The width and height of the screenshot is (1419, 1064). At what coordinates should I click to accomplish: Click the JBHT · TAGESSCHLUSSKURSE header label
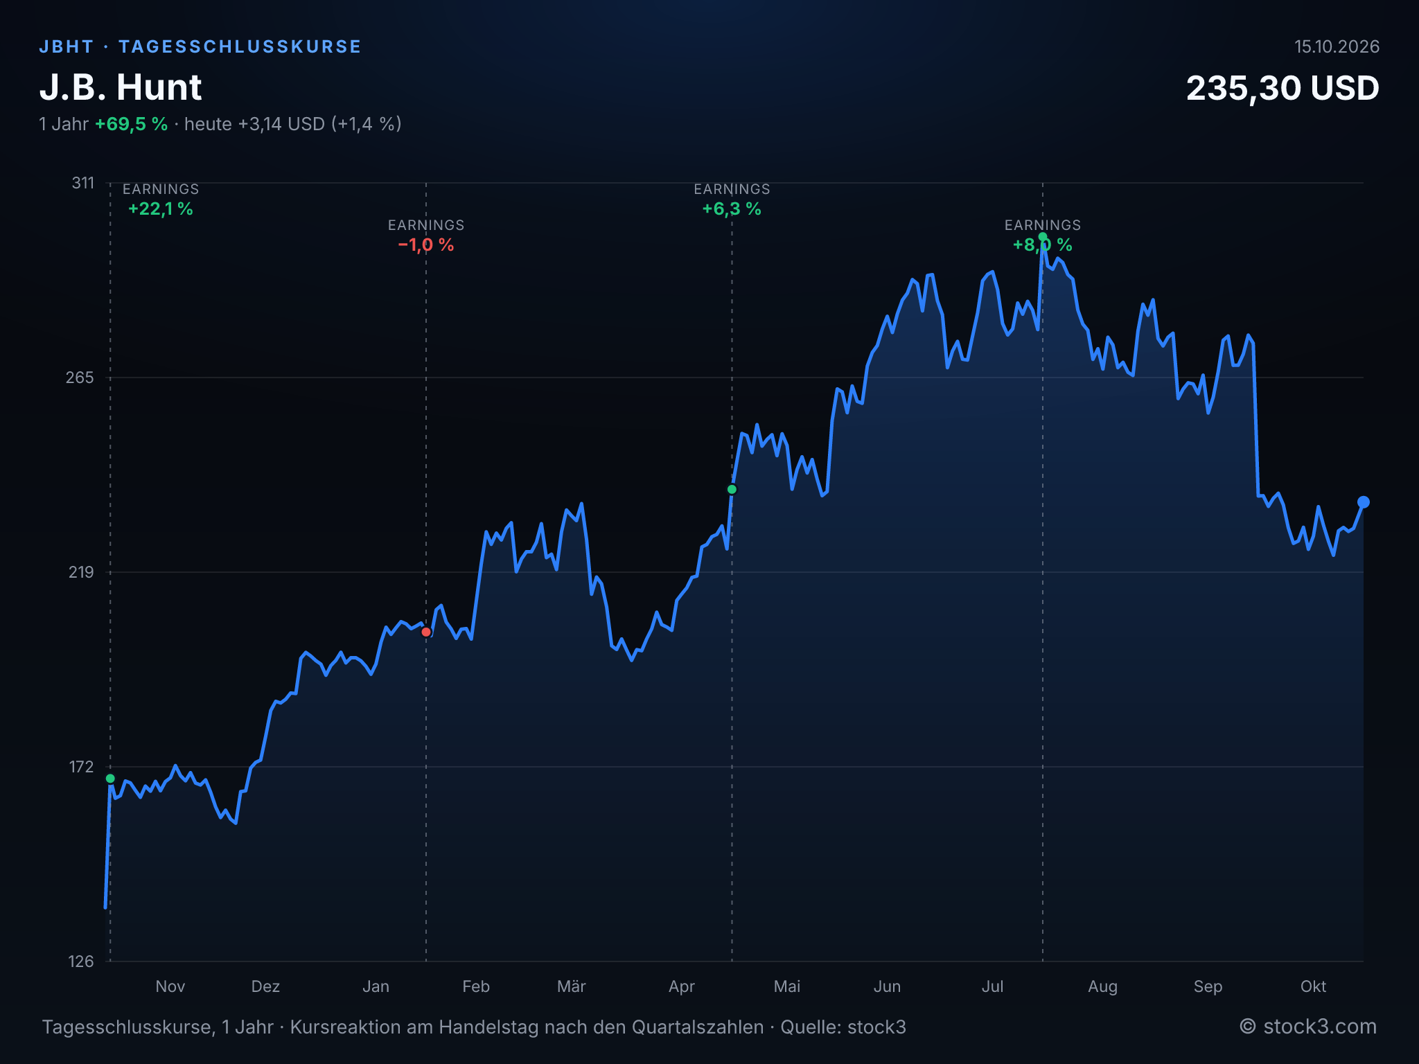200,46
